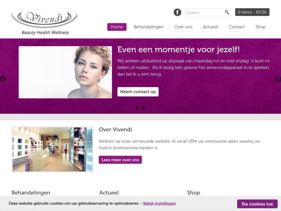Select the second slider dot
The image size is (281, 211).
[144, 108]
